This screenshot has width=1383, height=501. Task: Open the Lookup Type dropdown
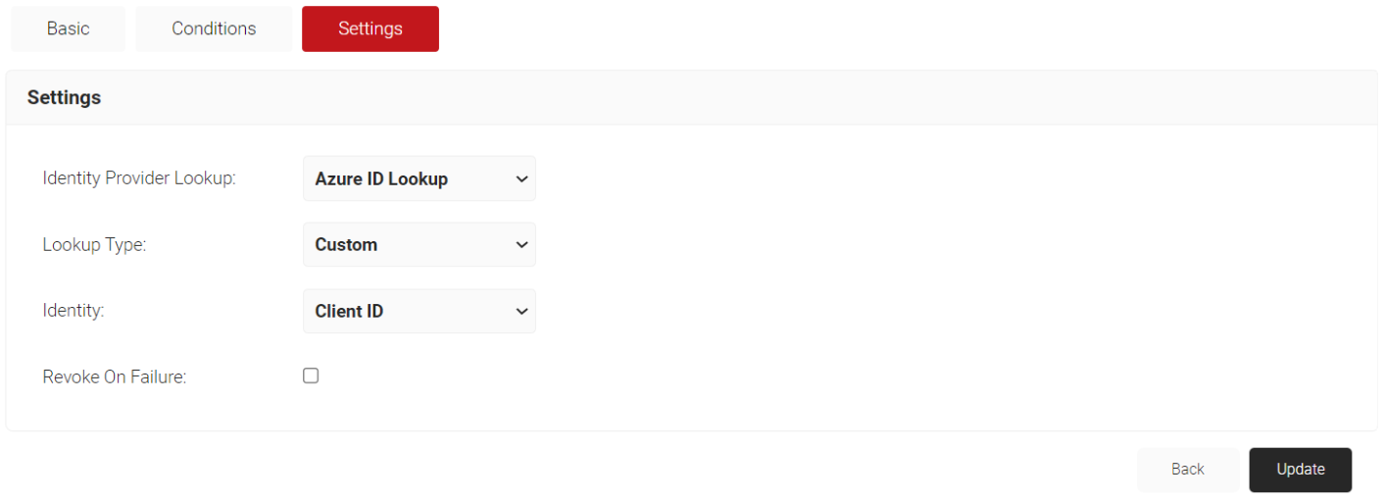click(x=419, y=245)
